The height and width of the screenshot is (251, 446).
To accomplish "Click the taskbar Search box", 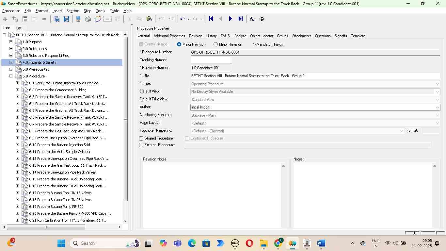I will (104, 243).
